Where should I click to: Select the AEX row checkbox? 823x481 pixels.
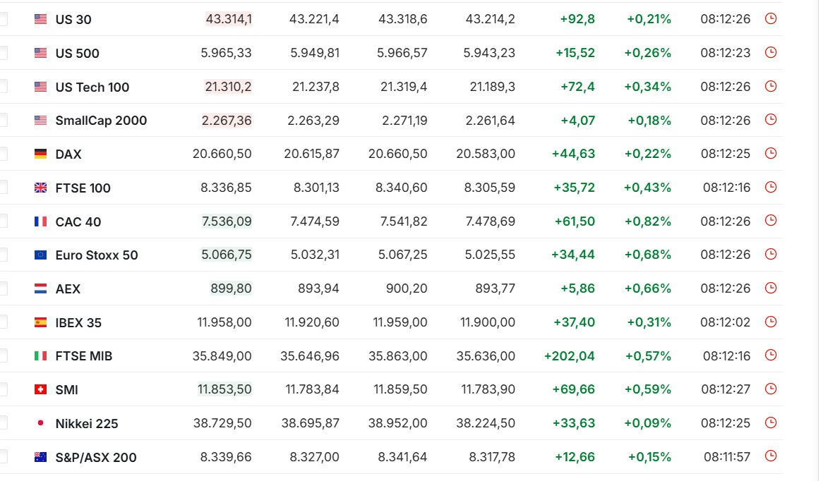tap(3, 288)
